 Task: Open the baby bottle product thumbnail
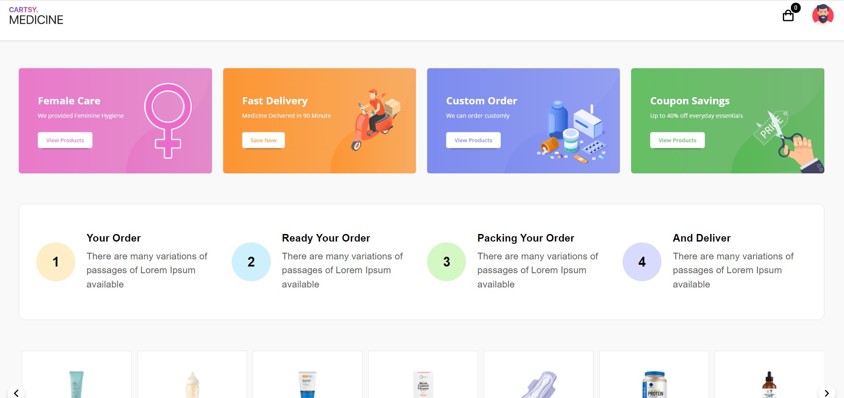tap(192, 384)
